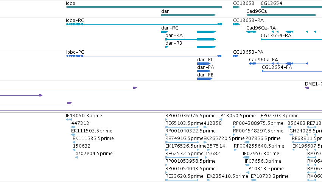
Task: Select the Cad96Ca gene bar
Action: click(281, 15)
